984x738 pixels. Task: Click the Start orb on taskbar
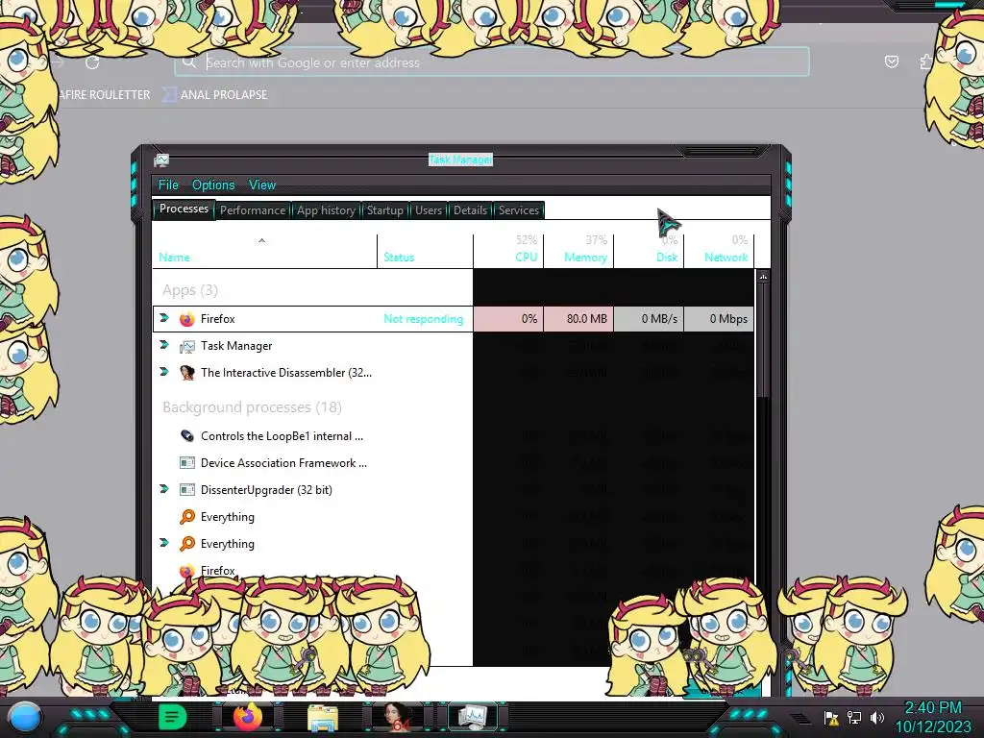click(25, 717)
